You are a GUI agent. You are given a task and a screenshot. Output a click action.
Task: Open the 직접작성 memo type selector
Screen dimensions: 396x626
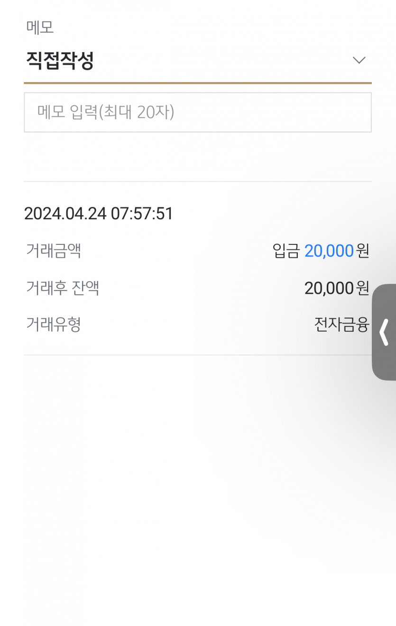60,60
